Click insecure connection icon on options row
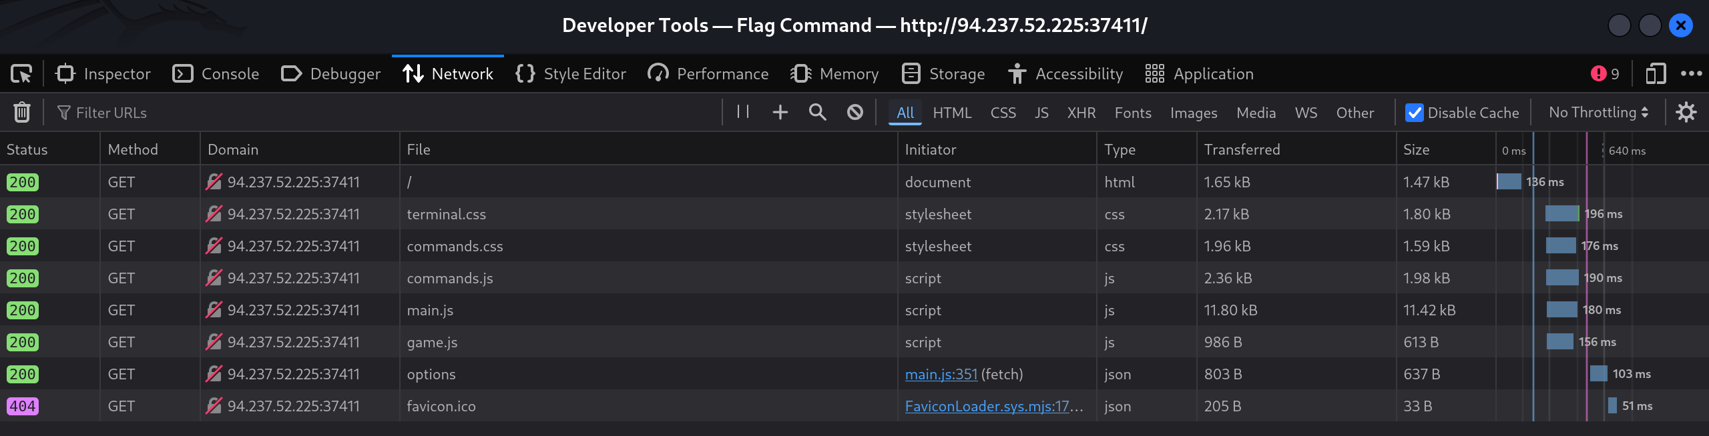Screen dimensions: 1709x436 pyautogui.click(x=214, y=374)
